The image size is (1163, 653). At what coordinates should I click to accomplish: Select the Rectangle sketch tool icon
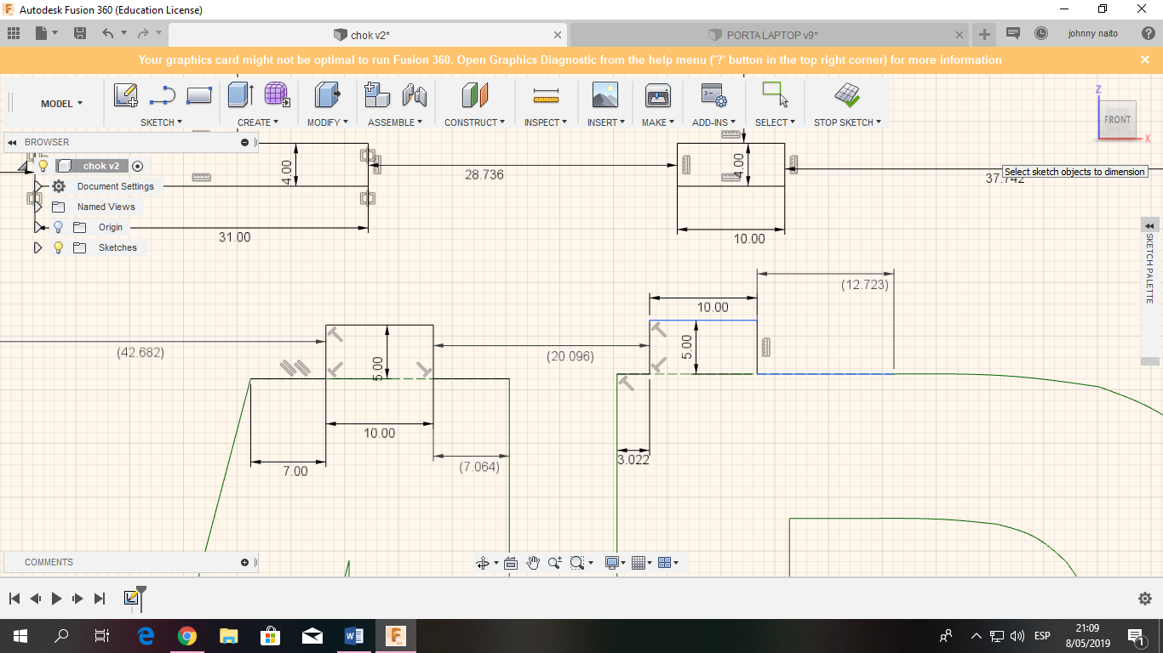(x=199, y=95)
